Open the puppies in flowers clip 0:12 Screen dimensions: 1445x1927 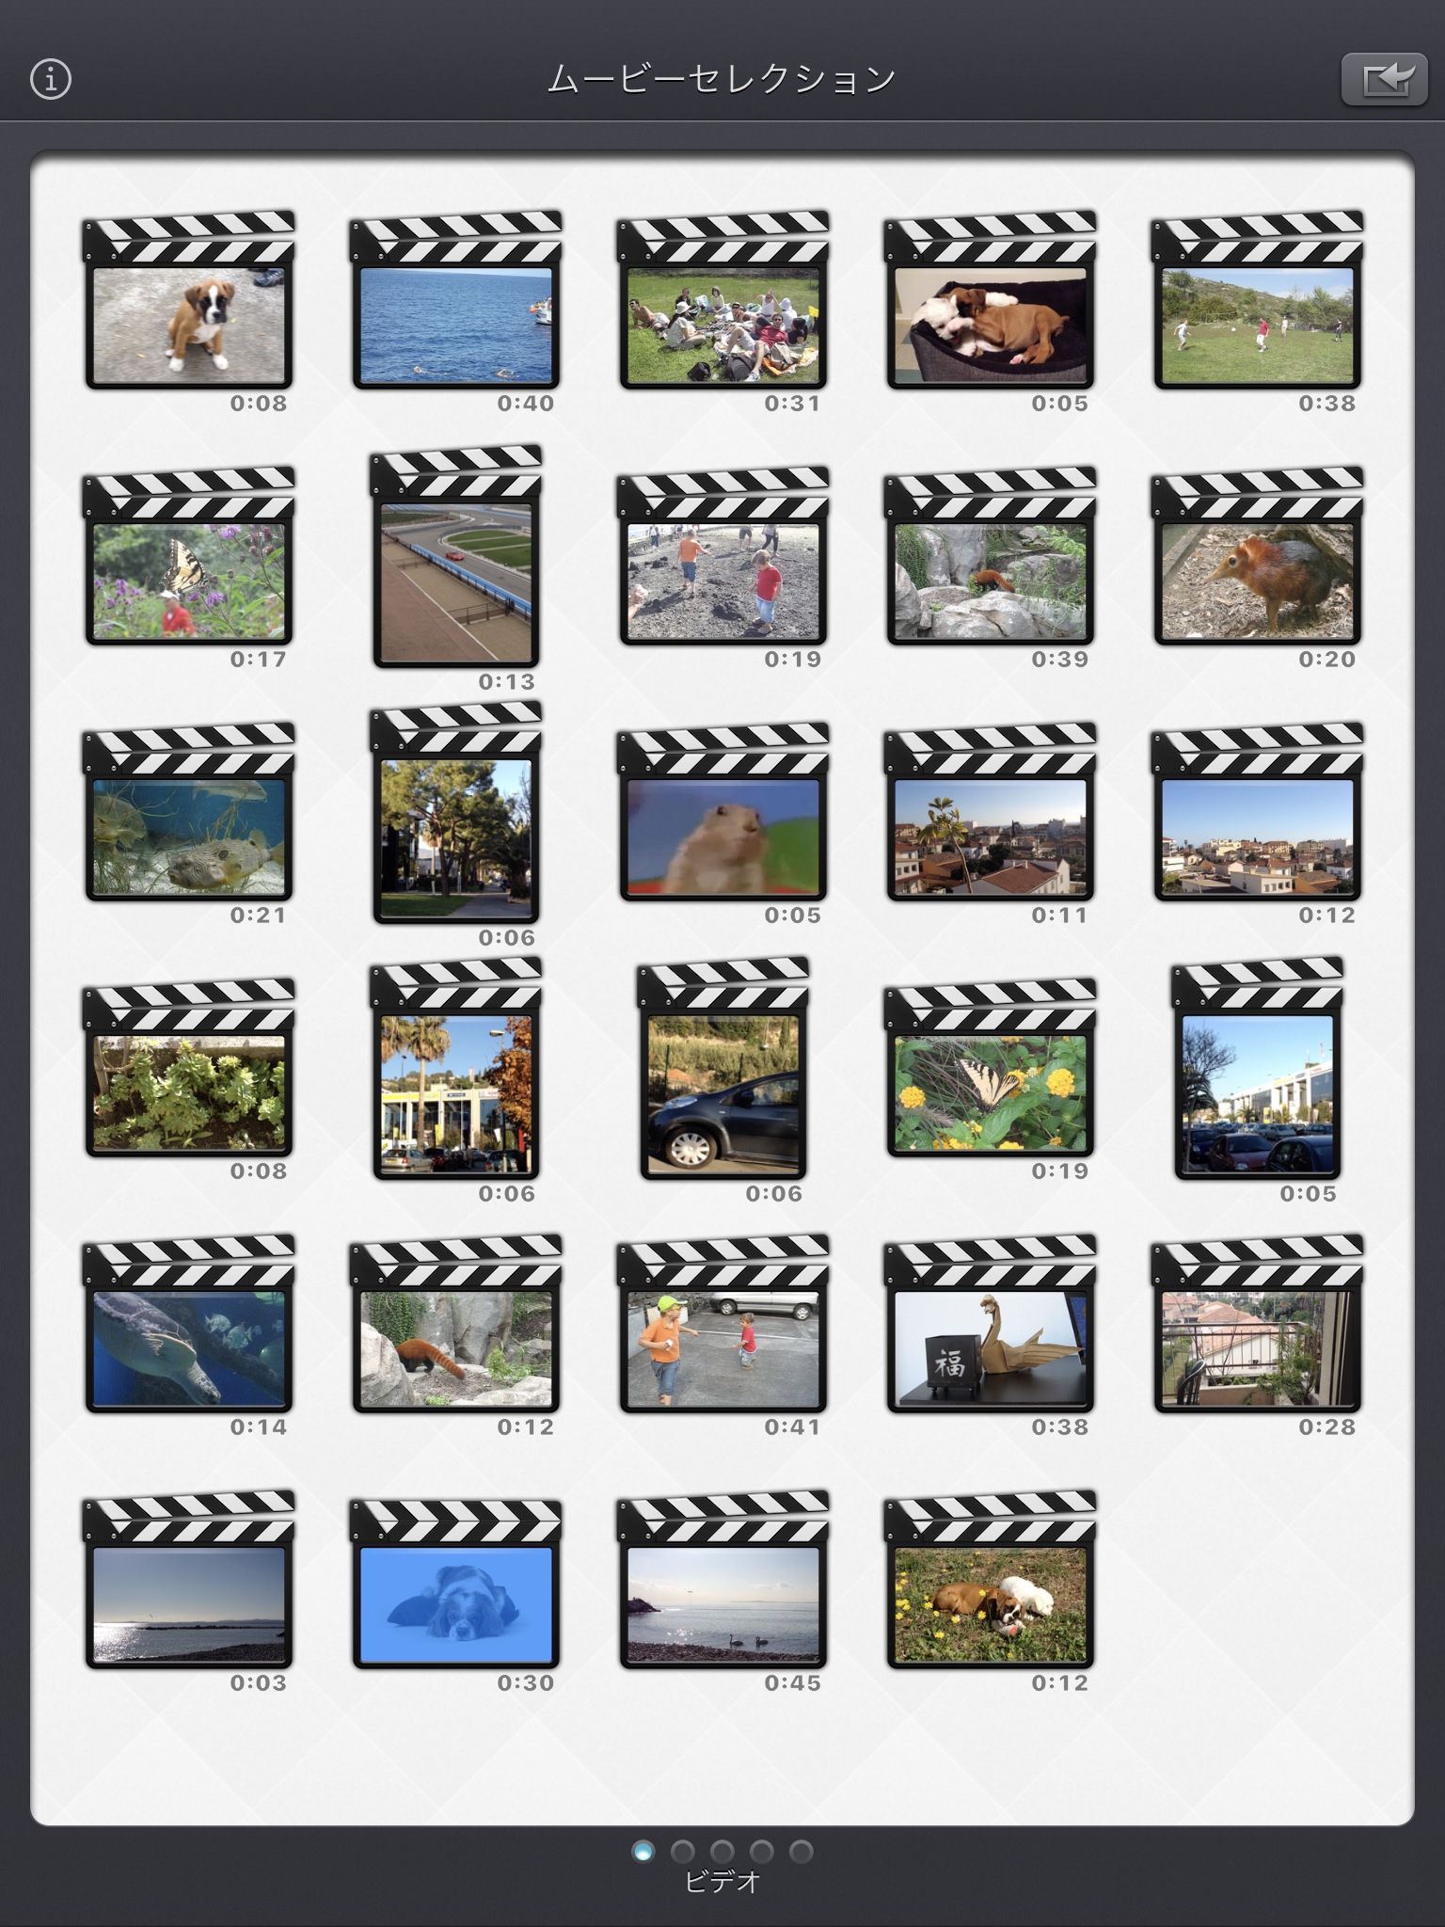tap(991, 1580)
